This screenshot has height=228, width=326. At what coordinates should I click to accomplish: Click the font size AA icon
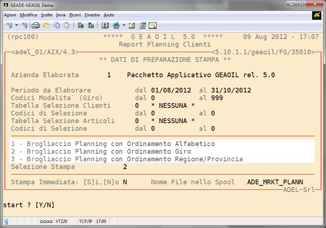pos(116,25)
